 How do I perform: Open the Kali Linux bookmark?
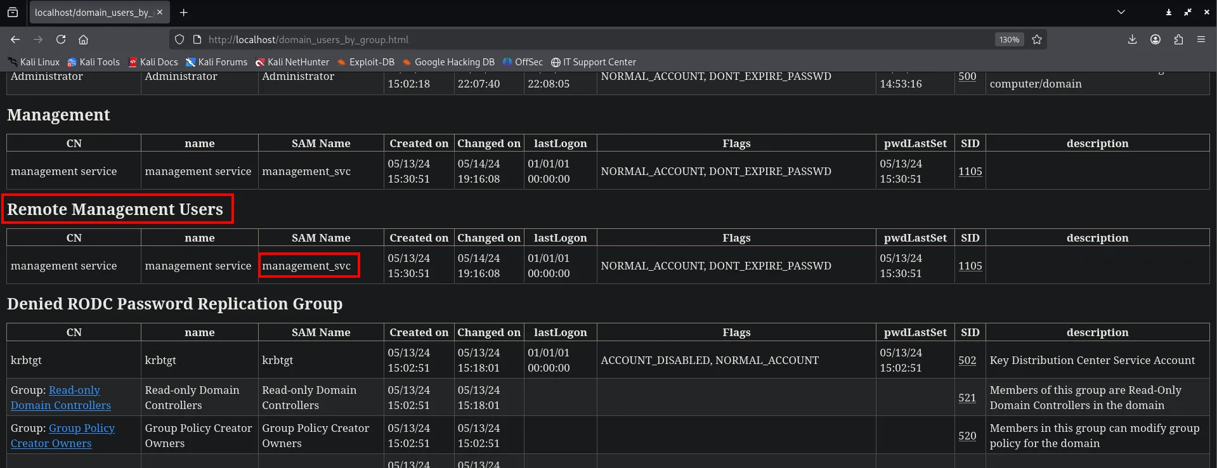point(34,62)
